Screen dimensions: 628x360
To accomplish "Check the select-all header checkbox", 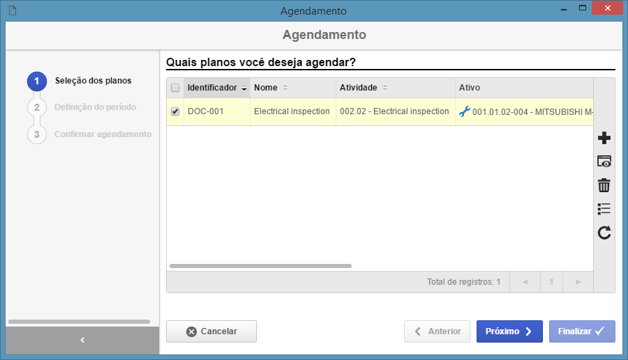I will (x=175, y=88).
